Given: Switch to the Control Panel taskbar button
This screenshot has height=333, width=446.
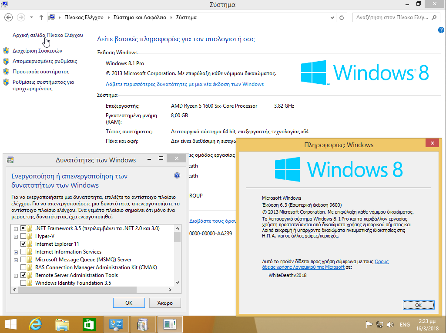Looking at the screenshot, I should click(x=115, y=324).
